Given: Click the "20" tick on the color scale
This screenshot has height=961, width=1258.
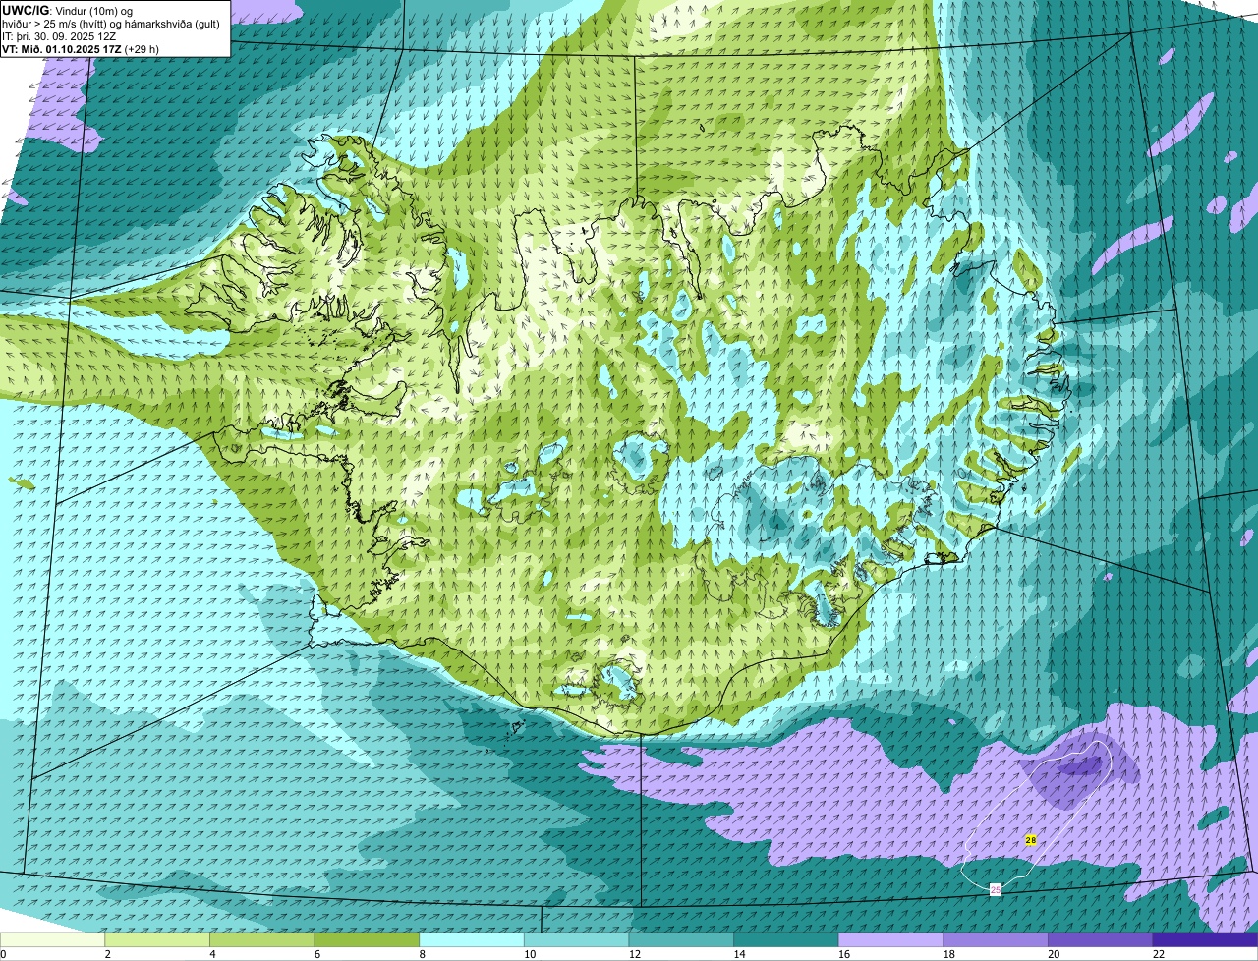Looking at the screenshot, I should [x=1054, y=954].
